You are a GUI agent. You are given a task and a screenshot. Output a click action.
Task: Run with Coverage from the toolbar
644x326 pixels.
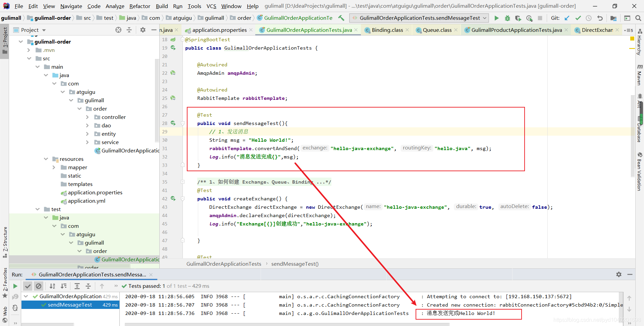coord(518,18)
